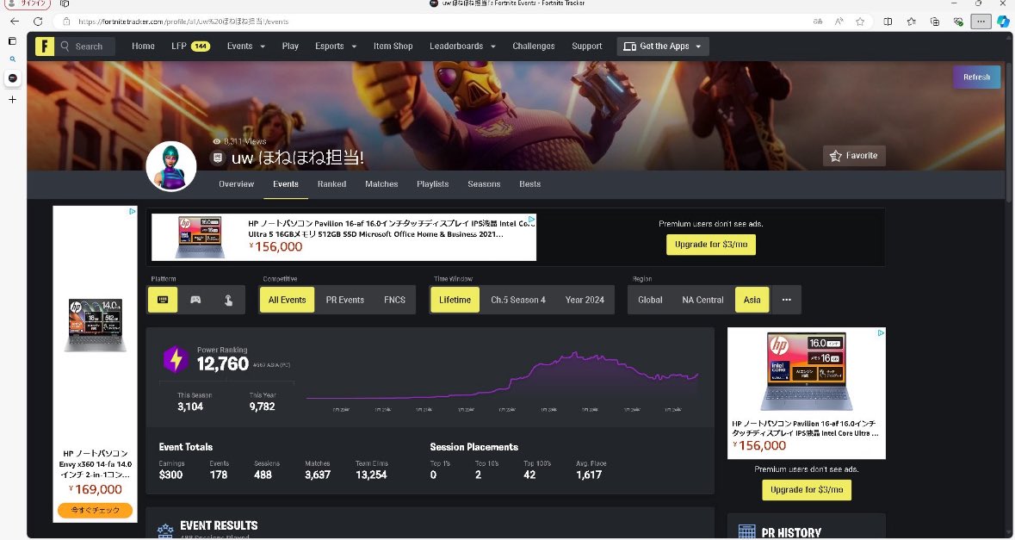
Task: Open the split screen icon
Action: pyautogui.click(x=888, y=22)
